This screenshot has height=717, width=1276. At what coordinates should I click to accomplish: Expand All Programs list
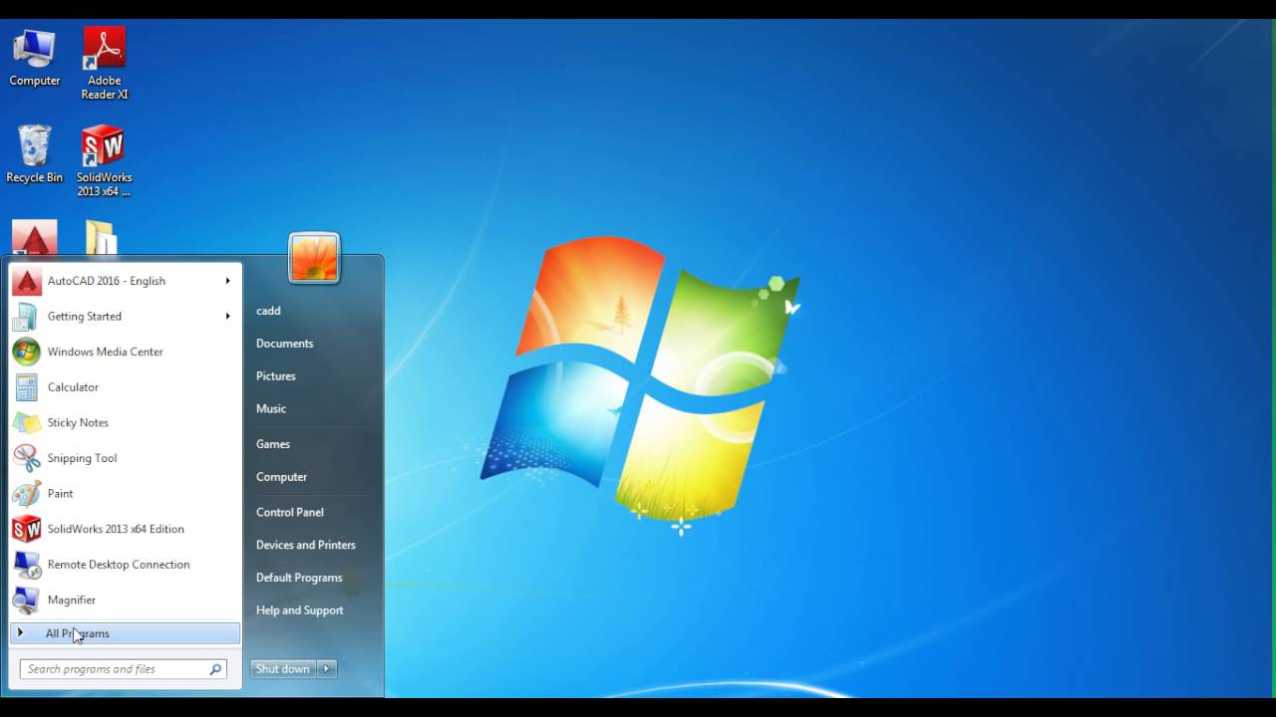pos(125,633)
